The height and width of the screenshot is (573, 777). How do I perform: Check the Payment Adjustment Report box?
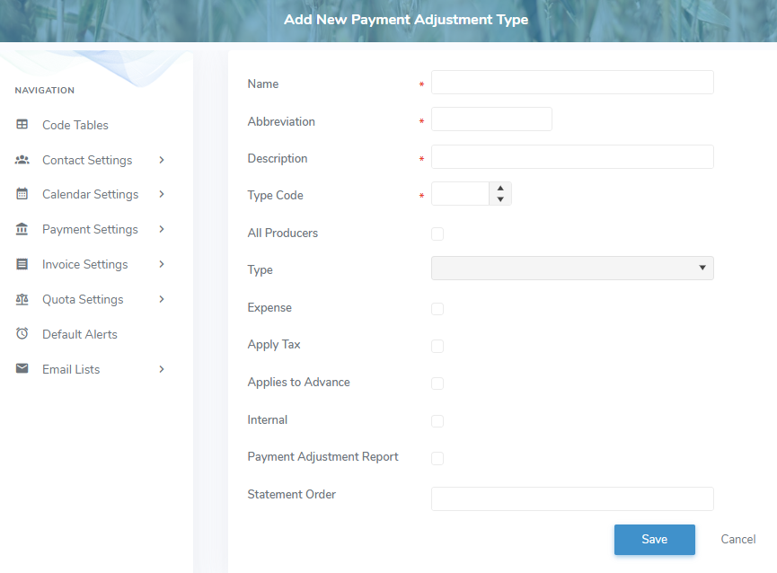tap(437, 458)
